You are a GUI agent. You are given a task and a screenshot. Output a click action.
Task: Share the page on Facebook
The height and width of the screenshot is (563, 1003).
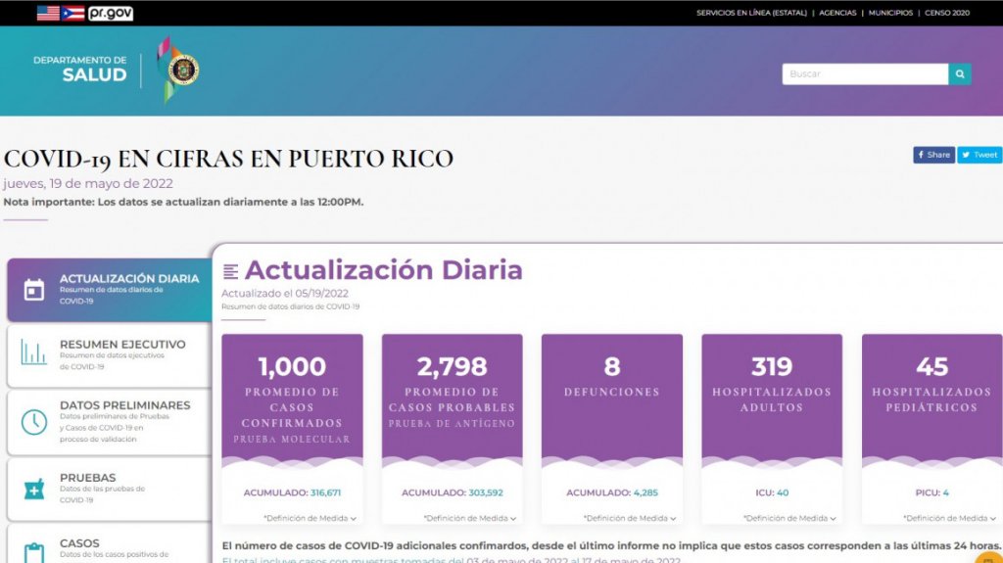[x=933, y=155]
